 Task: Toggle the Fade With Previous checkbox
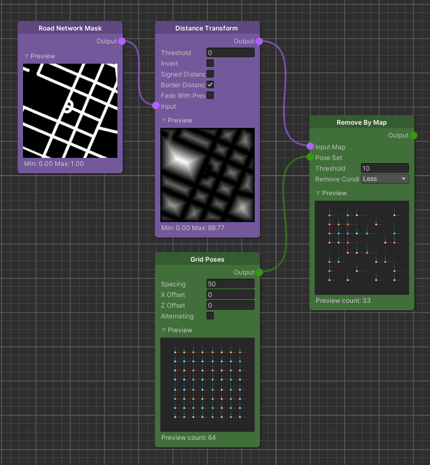tap(210, 96)
